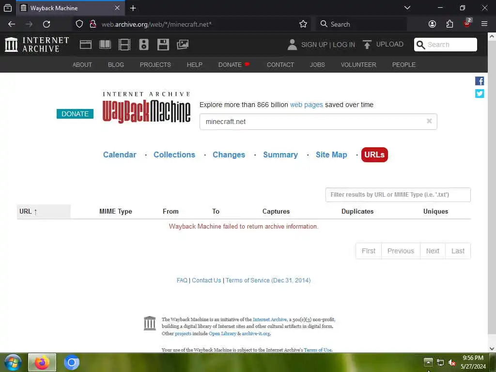The height and width of the screenshot is (372, 496).
Task: Share the page via the Facebook icon
Action: [480, 81]
